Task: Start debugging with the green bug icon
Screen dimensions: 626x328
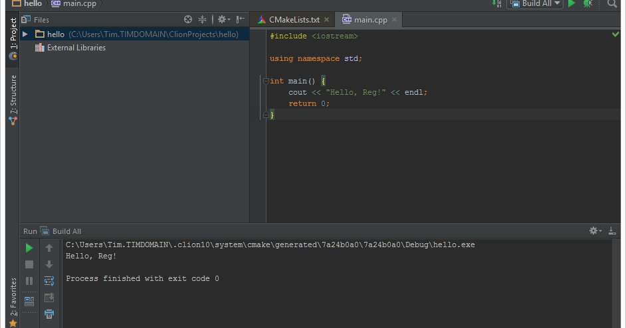Action: coord(587,3)
